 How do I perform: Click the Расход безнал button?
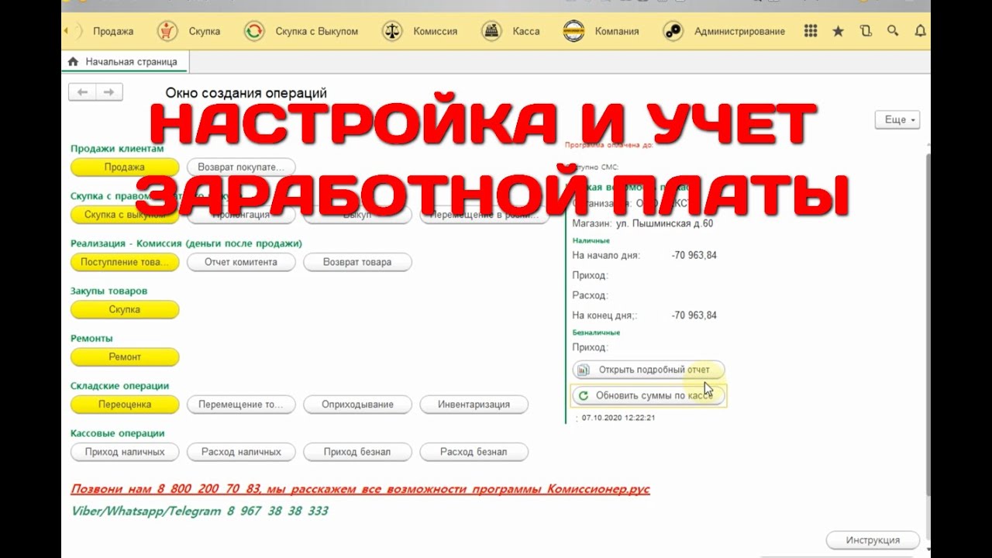pyautogui.click(x=474, y=452)
